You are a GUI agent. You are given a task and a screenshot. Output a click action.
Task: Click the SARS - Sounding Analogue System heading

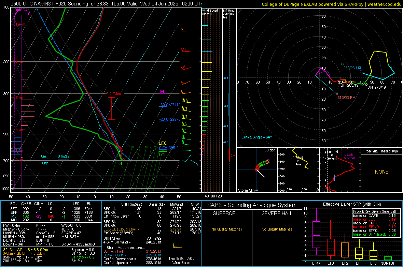tap(252, 205)
